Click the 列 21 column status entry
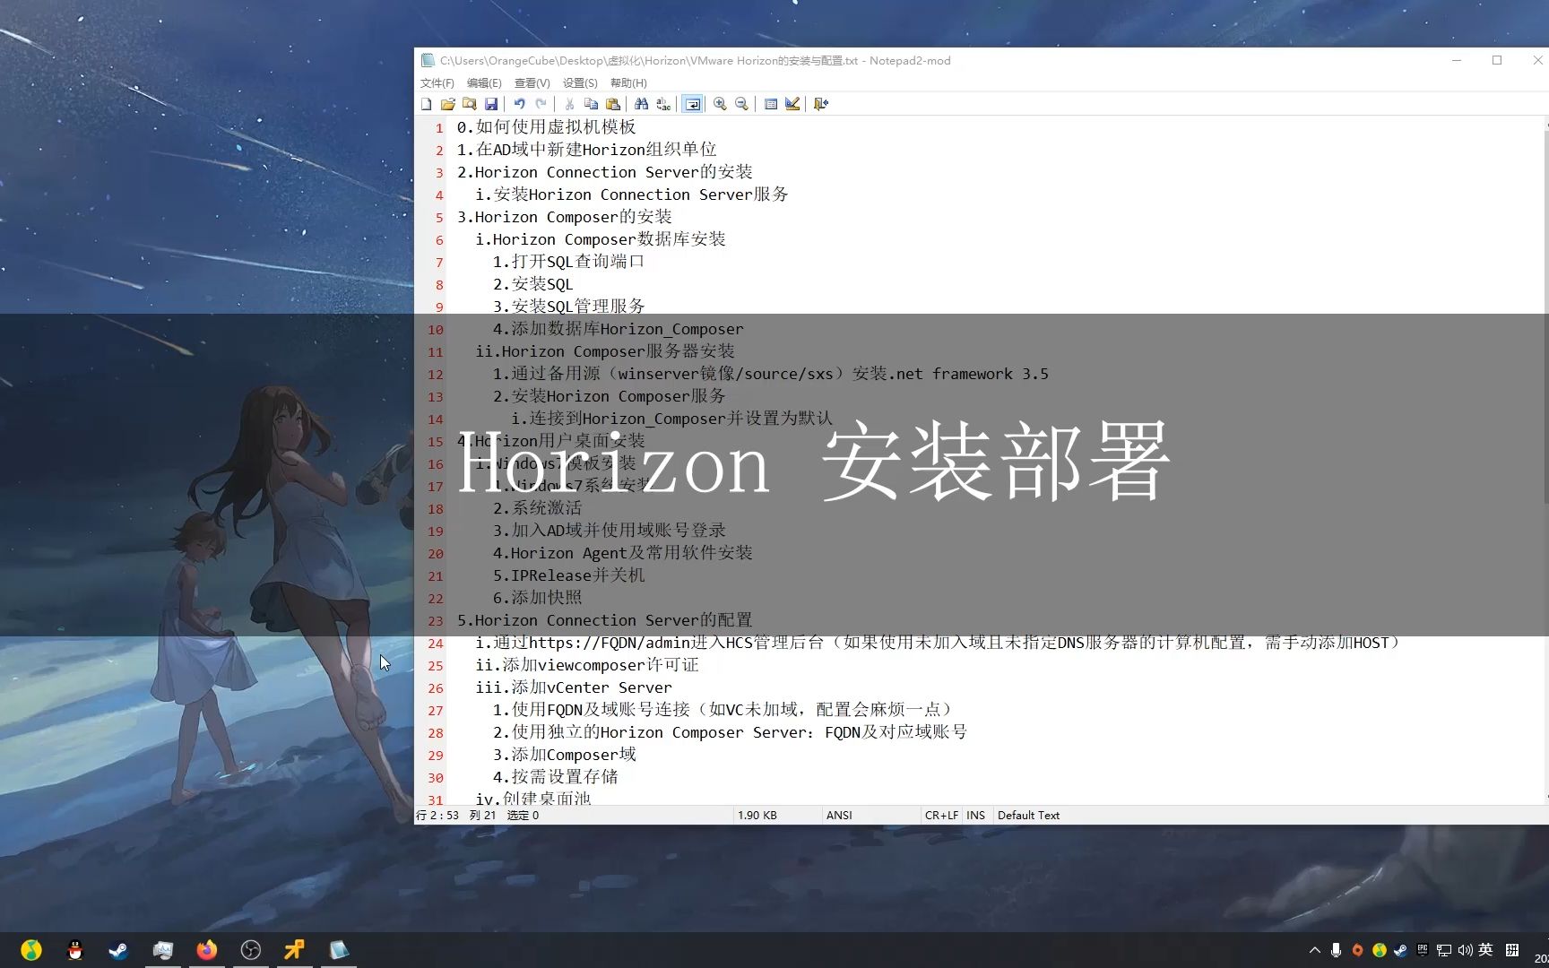1549x968 pixels. pyautogui.click(x=482, y=815)
